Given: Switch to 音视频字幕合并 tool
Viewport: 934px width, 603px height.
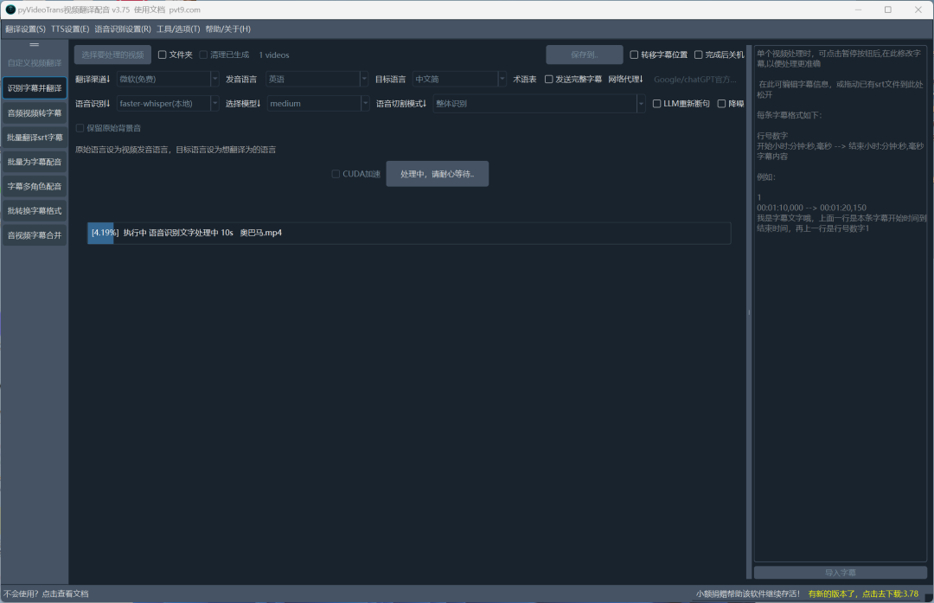Looking at the screenshot, I should pos(35,234).
